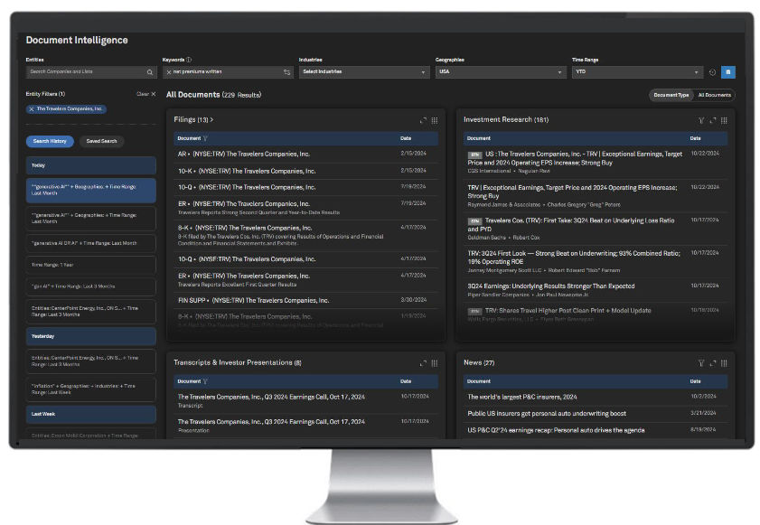Open the Time Range dropdown showing YTD

(x=637, y=72)
